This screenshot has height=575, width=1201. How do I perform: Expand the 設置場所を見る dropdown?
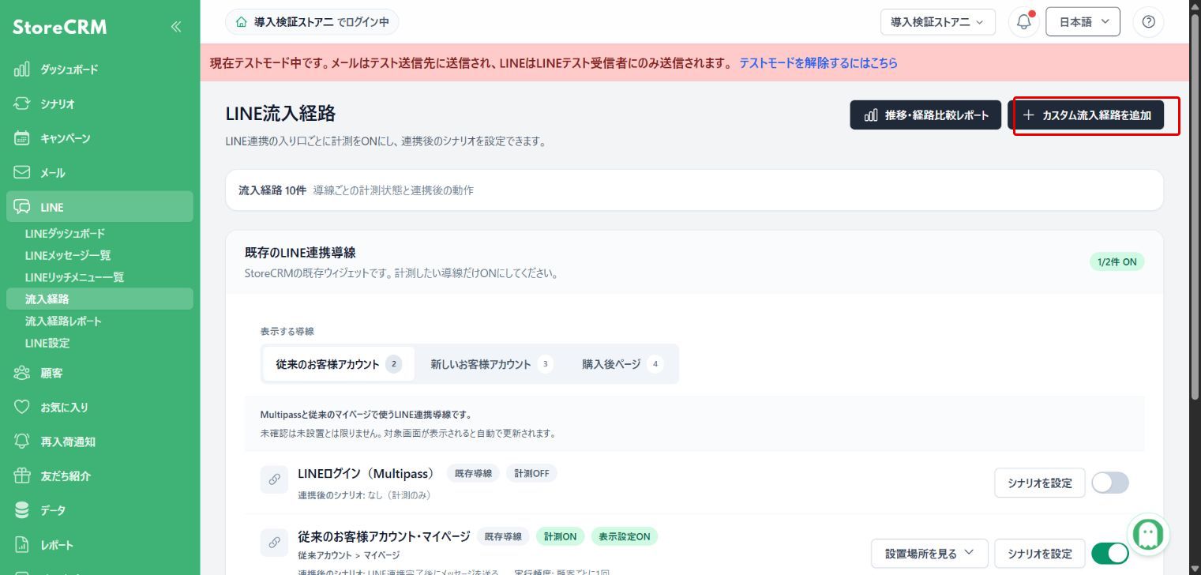coord(930,553)
